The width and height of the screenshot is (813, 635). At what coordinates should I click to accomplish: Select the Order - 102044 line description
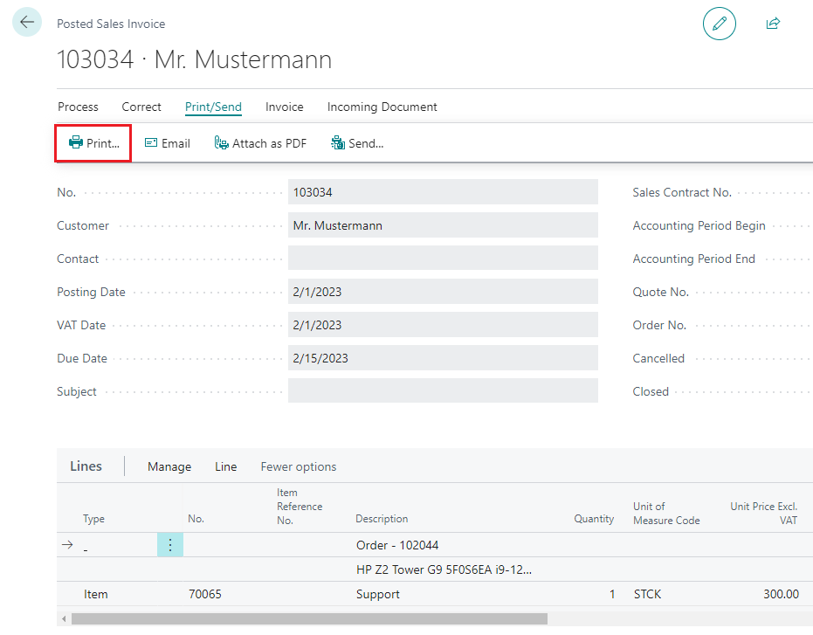tap(397, 545)
